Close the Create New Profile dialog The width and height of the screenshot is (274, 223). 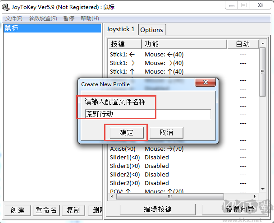(x=205, y=82)
